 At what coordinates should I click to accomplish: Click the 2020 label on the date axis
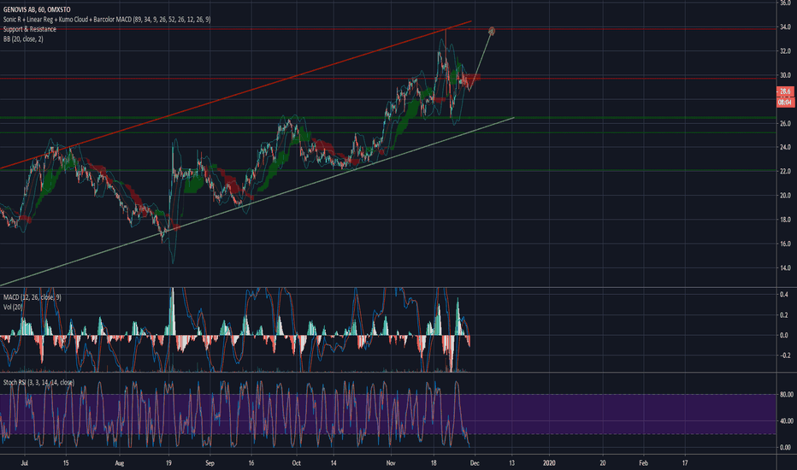coord(549,463)
